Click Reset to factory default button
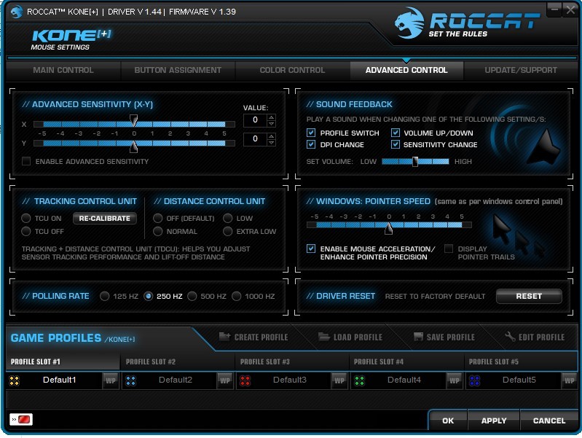The width and height of the screenshot is (582, 438). coord(529,296)
